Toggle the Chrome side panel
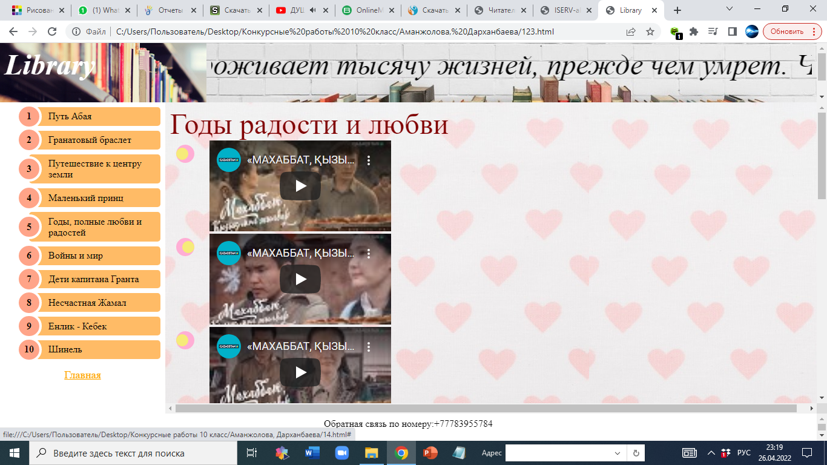 click(733, 31)
